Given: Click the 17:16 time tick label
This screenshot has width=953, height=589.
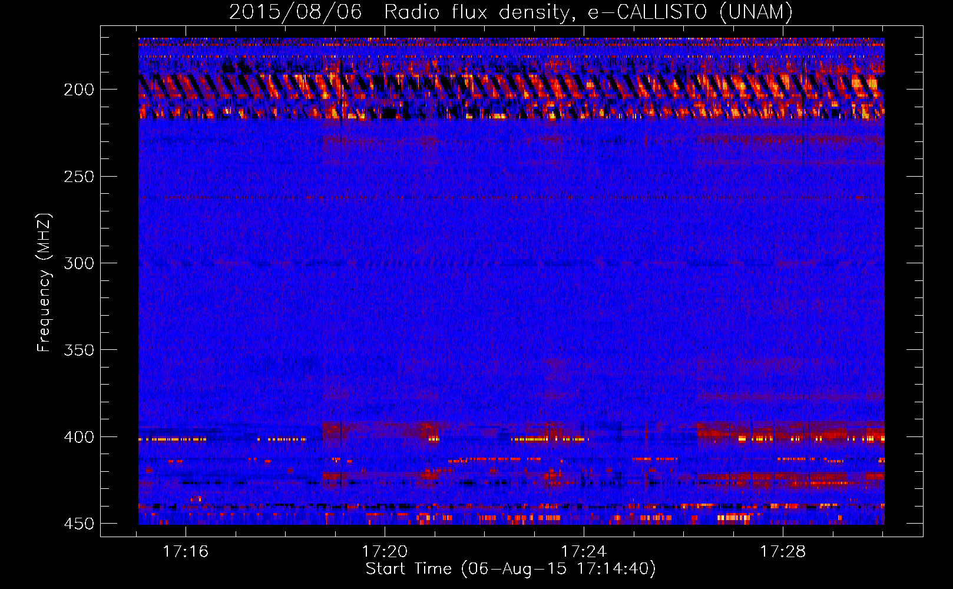Looking at the screenshot, I should (186, 551).
